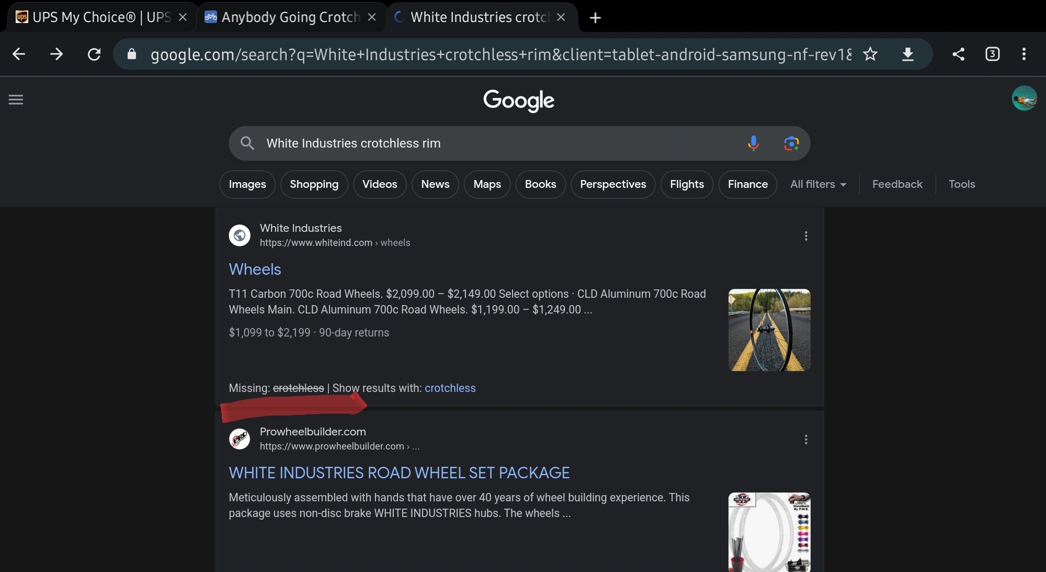
Task: Show results with crotchless link
Action: point(450,388)
